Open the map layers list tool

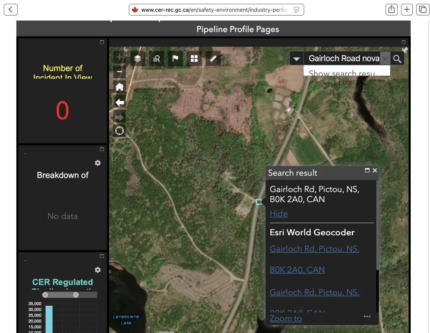point(137,59)
